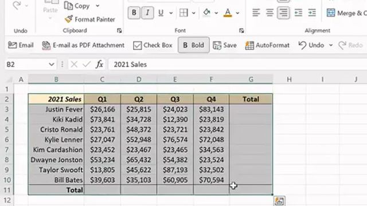Image resolution: width=367 pixels, height=206 pixels.
Task: Select the cell with $48,372
Action: pyautogui.click(x=139, y=129)
